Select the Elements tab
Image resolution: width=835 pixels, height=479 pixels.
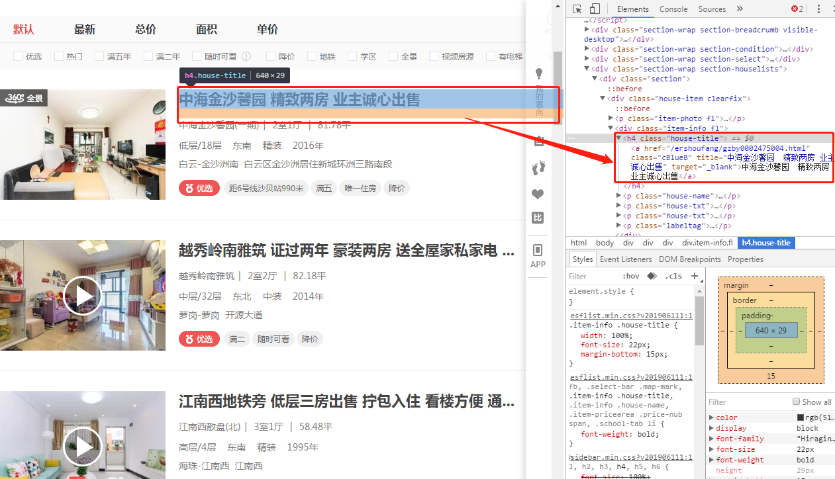click(633, 9)
